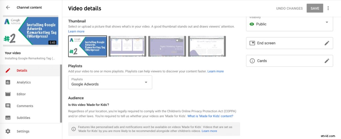Click UNDO CHANGES

tap(289, 8)
